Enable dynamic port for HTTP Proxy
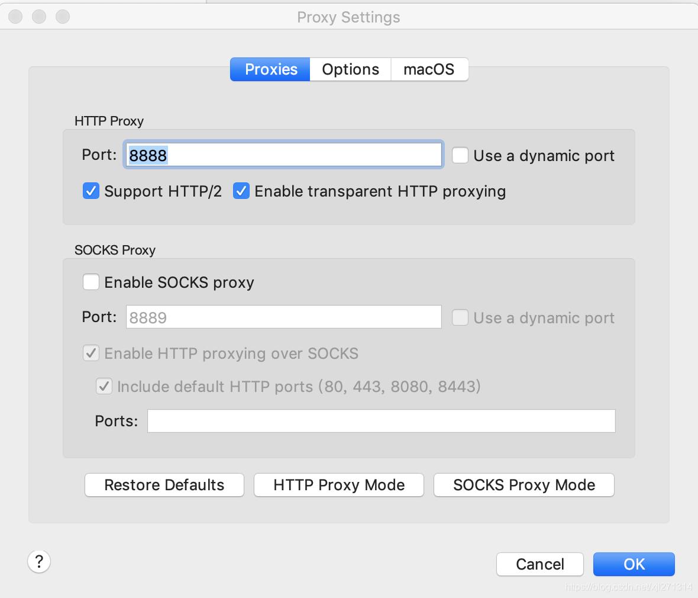Image resolution: width=698 pixels, height=598 pixels. 460,156
